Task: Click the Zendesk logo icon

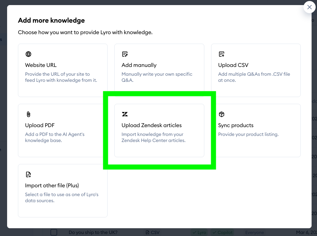Action: click(125, 114)
